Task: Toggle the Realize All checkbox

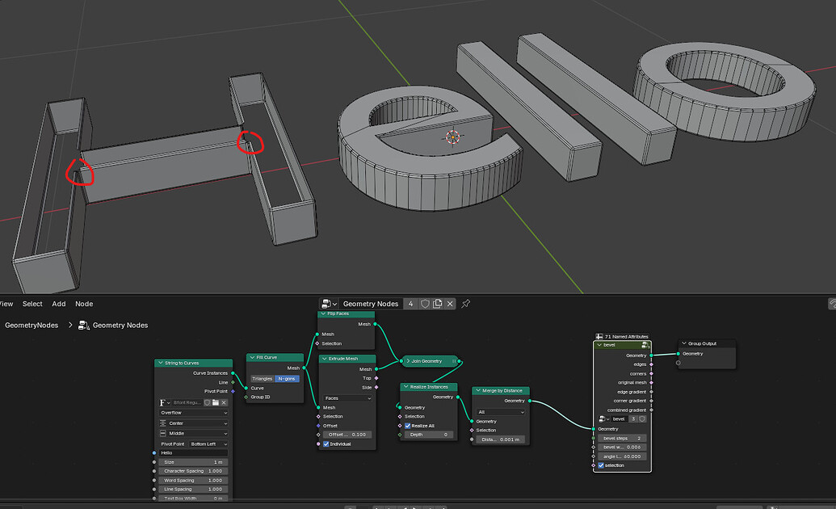Action: pos(407,426)
